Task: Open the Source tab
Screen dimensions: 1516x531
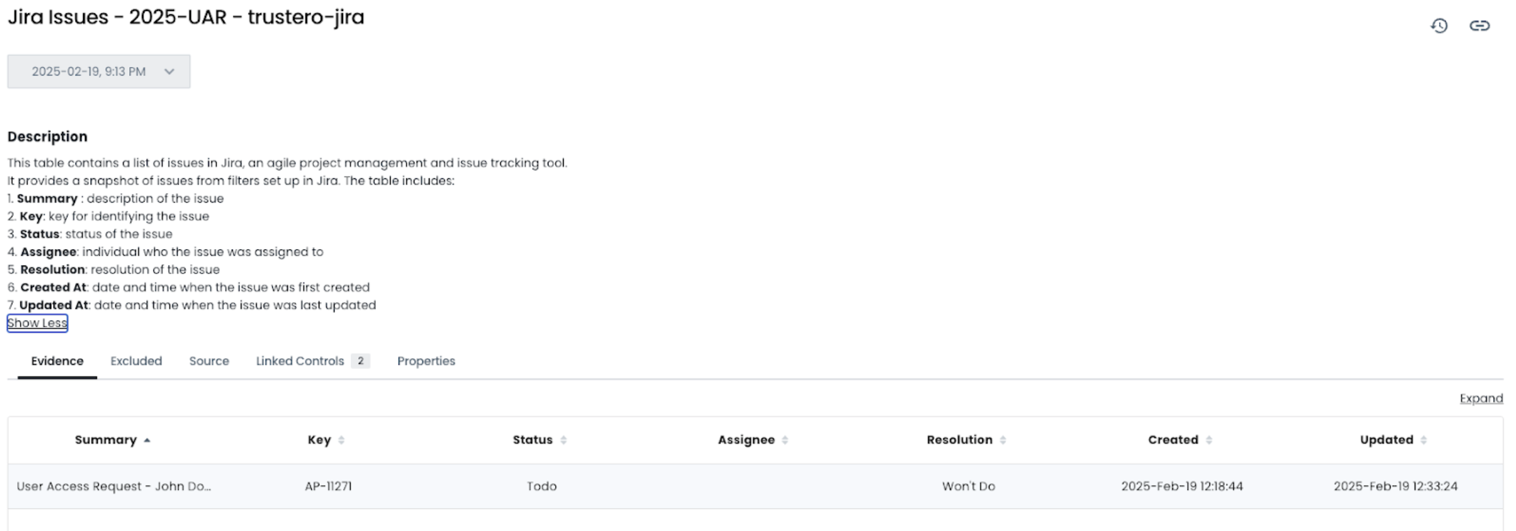Action: click(209, 361)
